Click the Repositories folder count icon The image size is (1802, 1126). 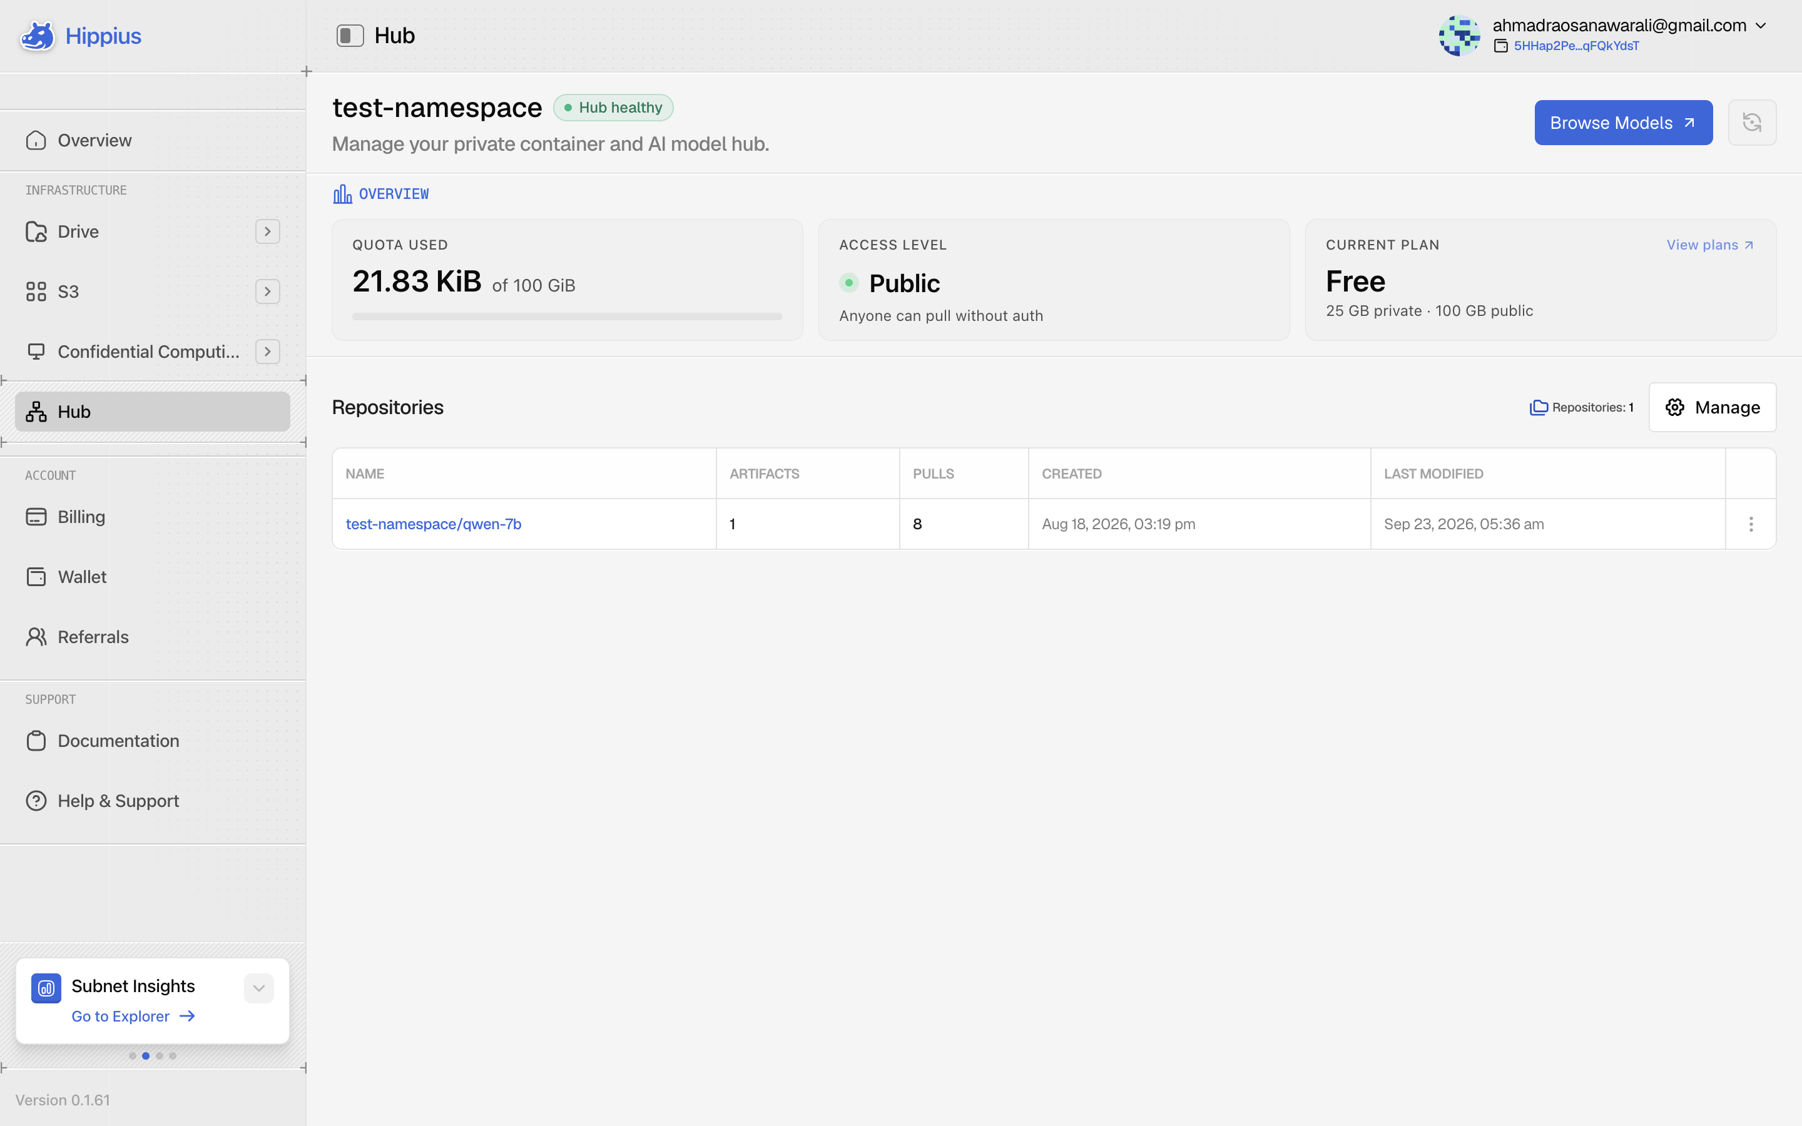tap(1539, 407)
